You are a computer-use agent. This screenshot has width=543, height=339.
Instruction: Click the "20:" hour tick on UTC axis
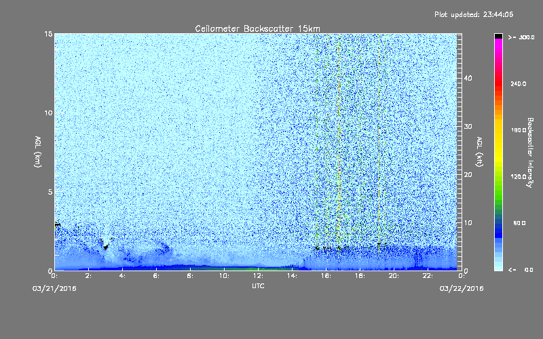click(x=394, y=276)
